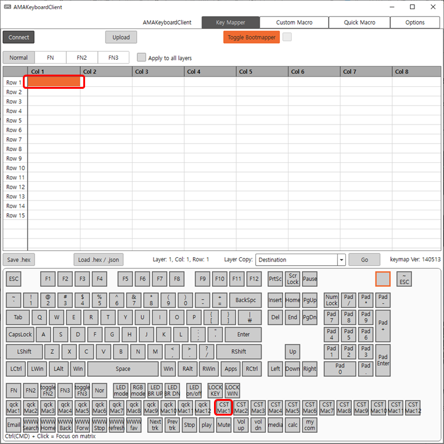Click the Upload button
Screen dimensions: 444x444
tap(121, 37)
